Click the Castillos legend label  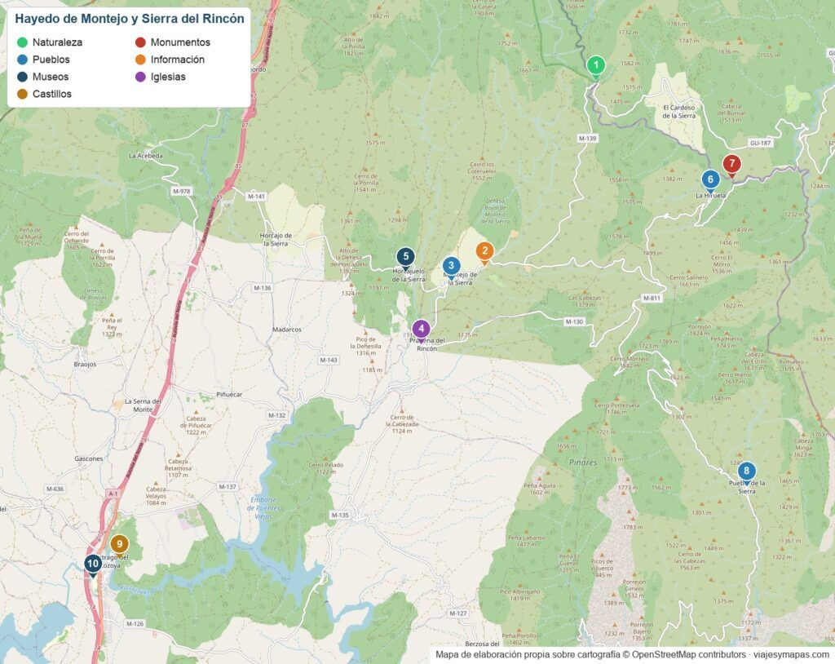coord(51,94)
